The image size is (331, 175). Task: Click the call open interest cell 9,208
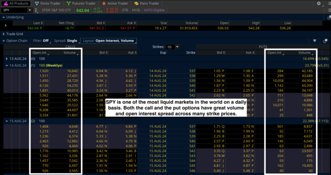[44, 110]
